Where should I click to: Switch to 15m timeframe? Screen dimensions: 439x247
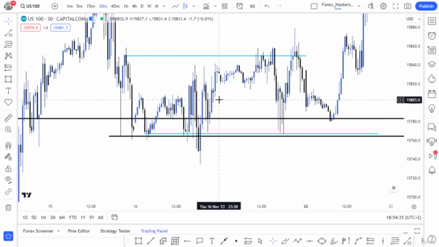pos(91,6)
